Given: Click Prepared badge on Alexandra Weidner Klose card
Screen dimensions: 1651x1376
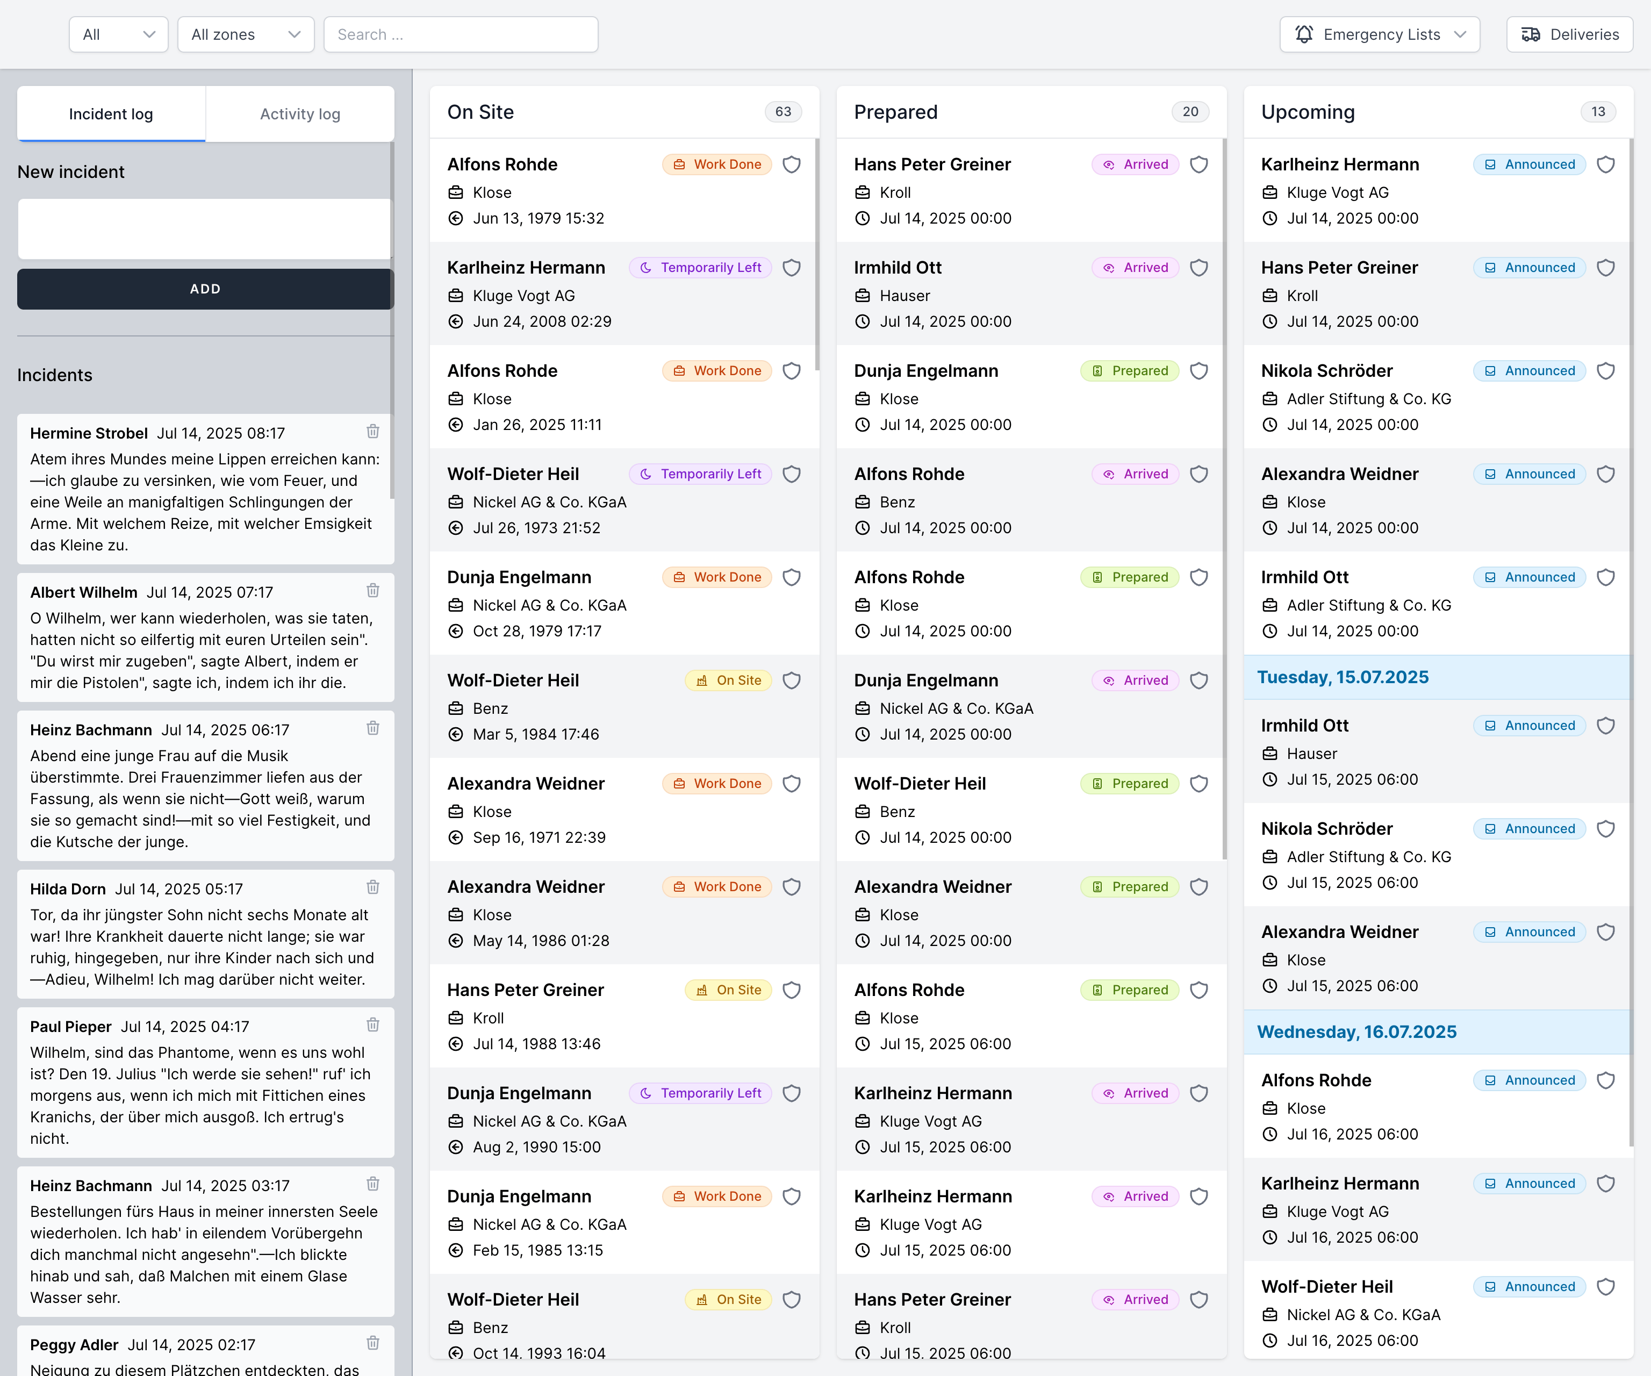Looking at the screenshot, I should (x=1130, y=887).
